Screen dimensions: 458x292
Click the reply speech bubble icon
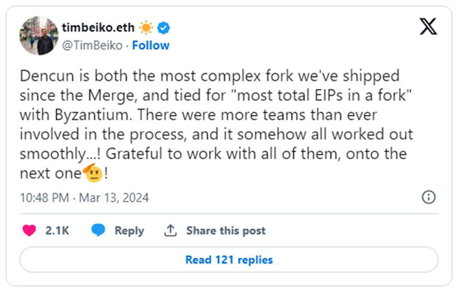click(97, 231)
